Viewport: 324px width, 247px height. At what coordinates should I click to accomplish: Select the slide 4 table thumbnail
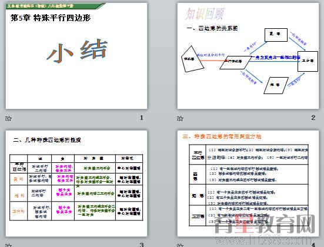pyautogui.click(x=249, y=185)
